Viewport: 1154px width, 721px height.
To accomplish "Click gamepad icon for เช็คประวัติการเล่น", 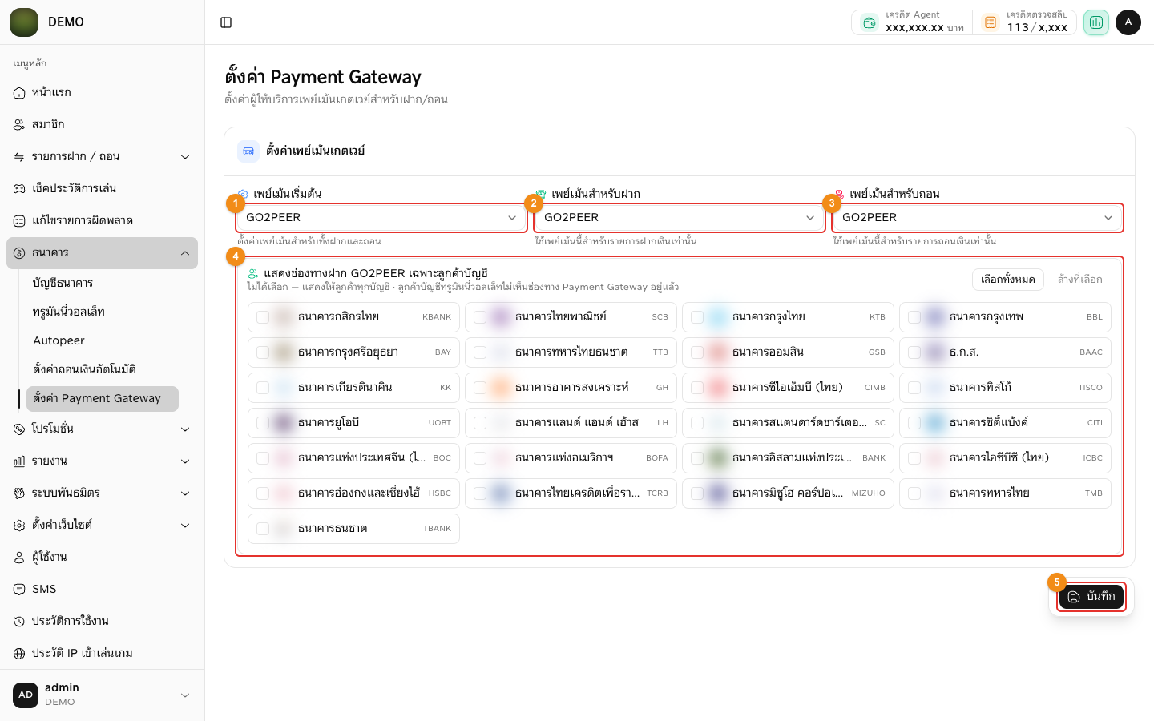I will click(x=19, y=189).
